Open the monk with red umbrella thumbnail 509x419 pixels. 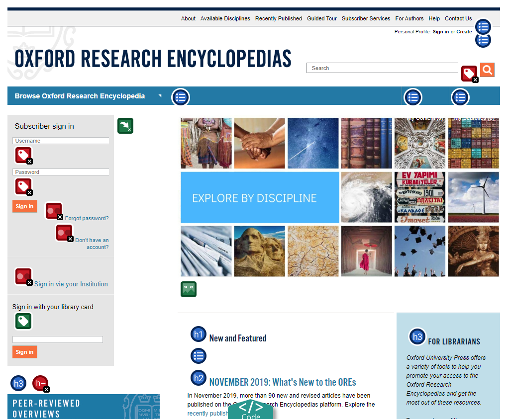(x=367, y=251)
